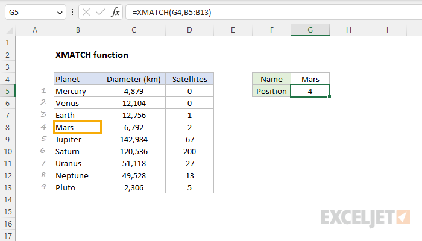Click the three-dot handle beside the Name Box
Viewport: 422px width, 241px height.
[72, 13]
